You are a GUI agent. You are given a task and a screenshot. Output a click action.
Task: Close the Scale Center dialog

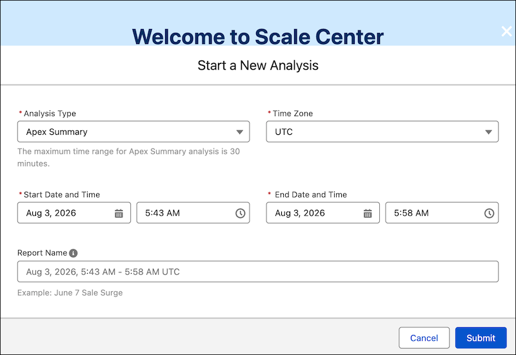[506, 31]
